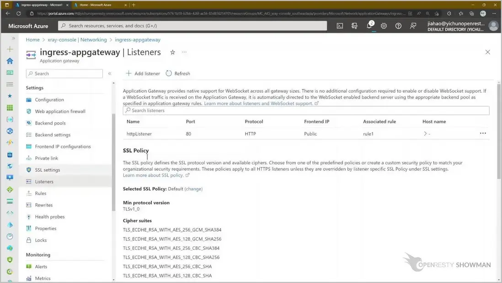Screen dimensions: 502x283
Task: Open portal settings gear
Action: (x=384, y=26)
